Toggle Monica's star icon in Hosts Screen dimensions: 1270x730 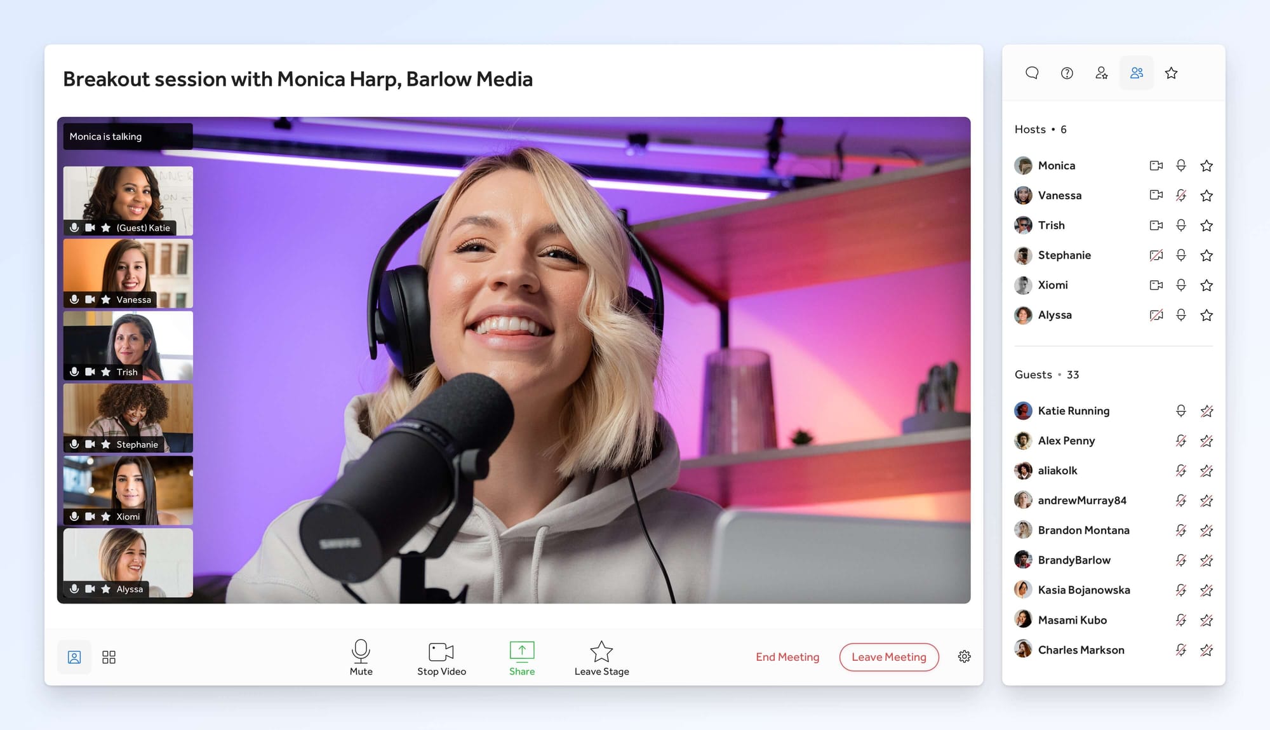[1206, 166]
